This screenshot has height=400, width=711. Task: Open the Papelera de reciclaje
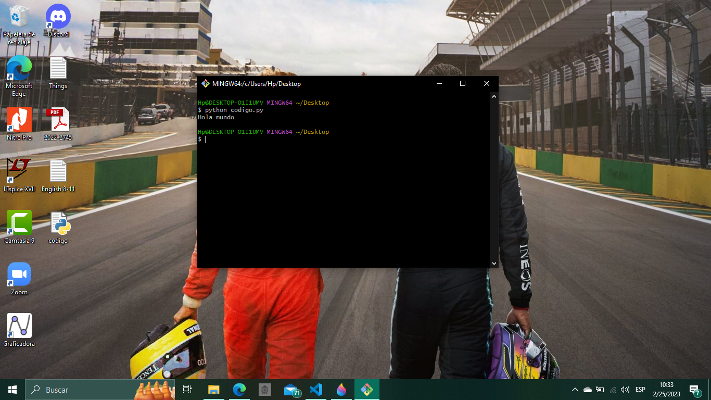click(19, 16)
